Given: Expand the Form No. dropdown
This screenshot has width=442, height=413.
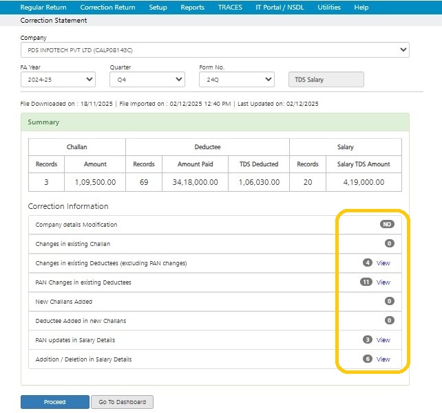Looking at the screenshot, I should click(x=236, y=80).
